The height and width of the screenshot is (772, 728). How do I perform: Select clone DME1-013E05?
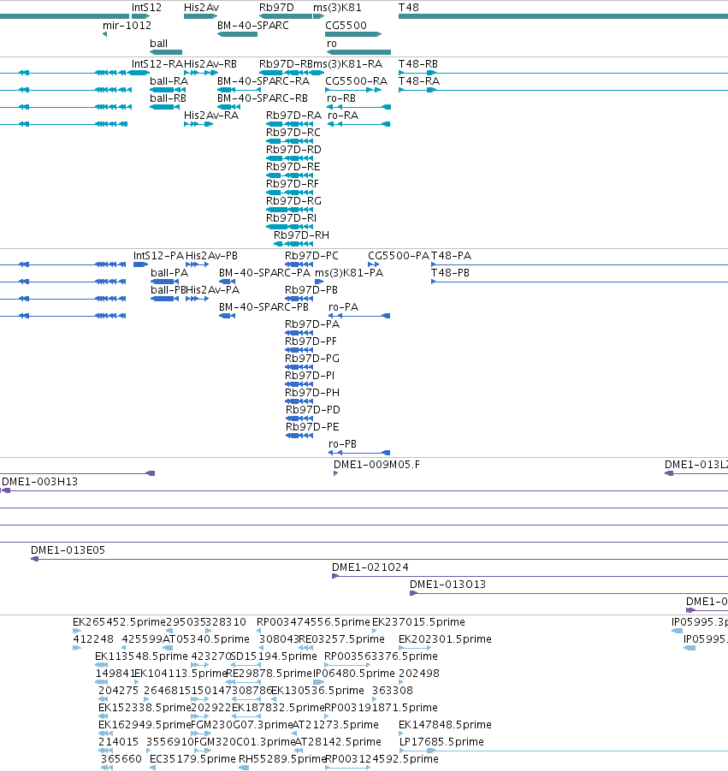click(x=68, y=550)
